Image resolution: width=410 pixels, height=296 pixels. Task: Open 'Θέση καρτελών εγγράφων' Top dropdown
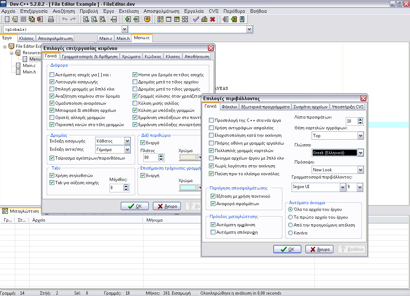tap(360, 136)
